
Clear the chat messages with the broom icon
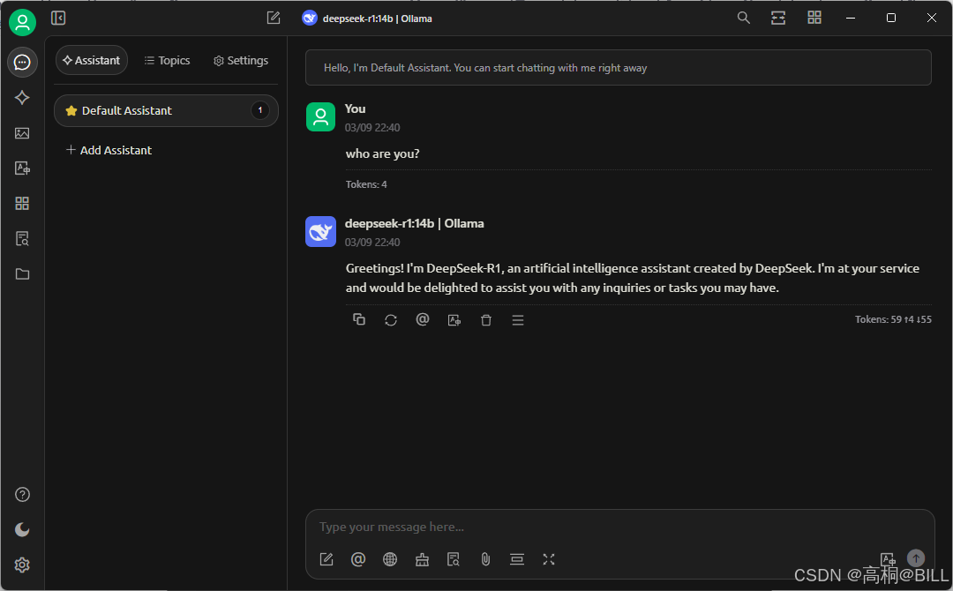click(422, 559)
